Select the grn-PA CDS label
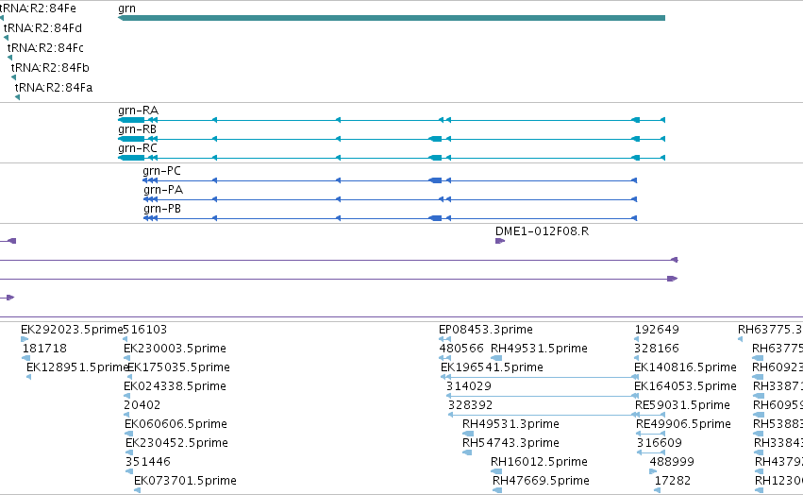Screen dimensions: 803x495 tap(163, 190)
